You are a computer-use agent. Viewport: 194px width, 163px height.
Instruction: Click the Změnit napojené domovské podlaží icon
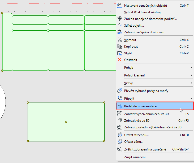click(x=119, y=19)
